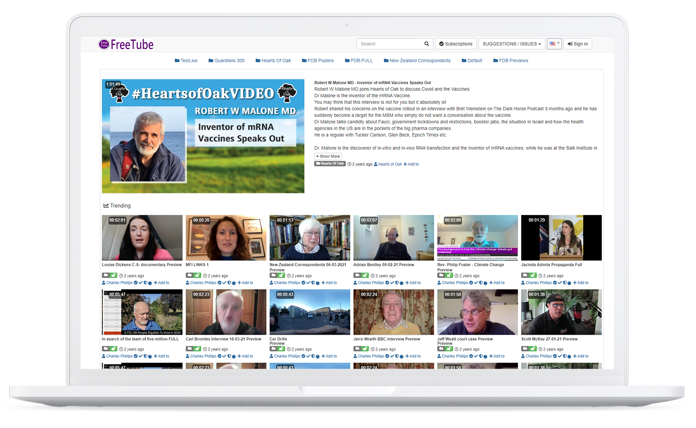This screenshot has width=696, height=428.
Task: Open the Subscriptions page
Action: tap(455, 44)
